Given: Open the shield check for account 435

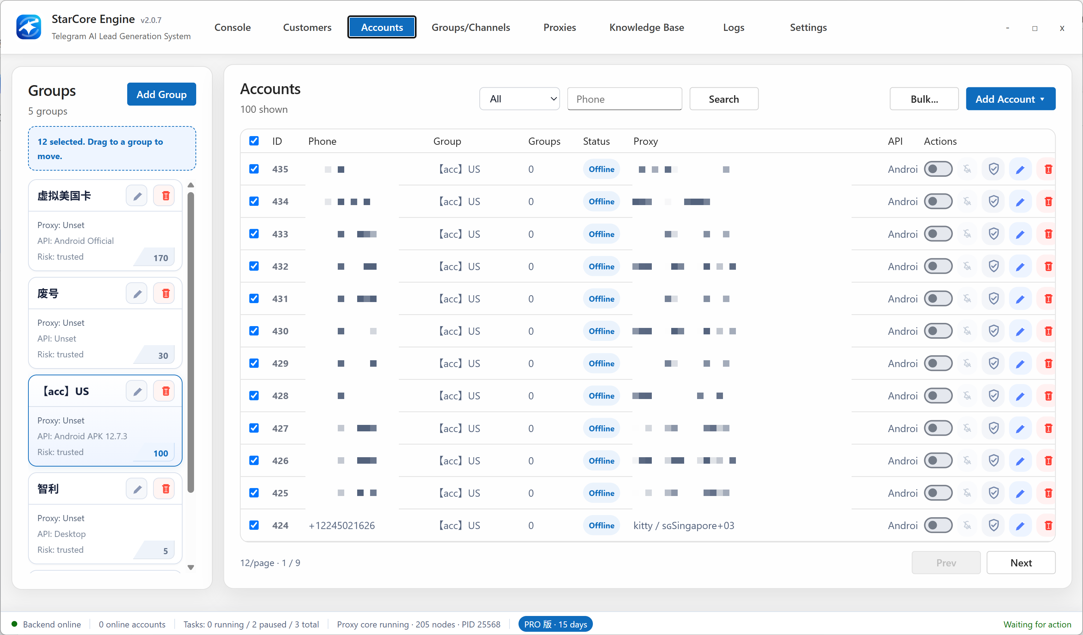Looking at the screenshot, I should 994,169.
